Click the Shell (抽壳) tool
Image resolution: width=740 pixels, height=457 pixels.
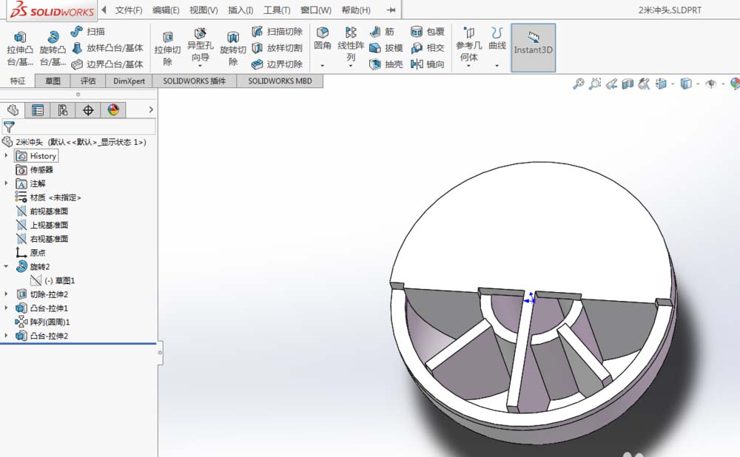(x=386, y=64)
